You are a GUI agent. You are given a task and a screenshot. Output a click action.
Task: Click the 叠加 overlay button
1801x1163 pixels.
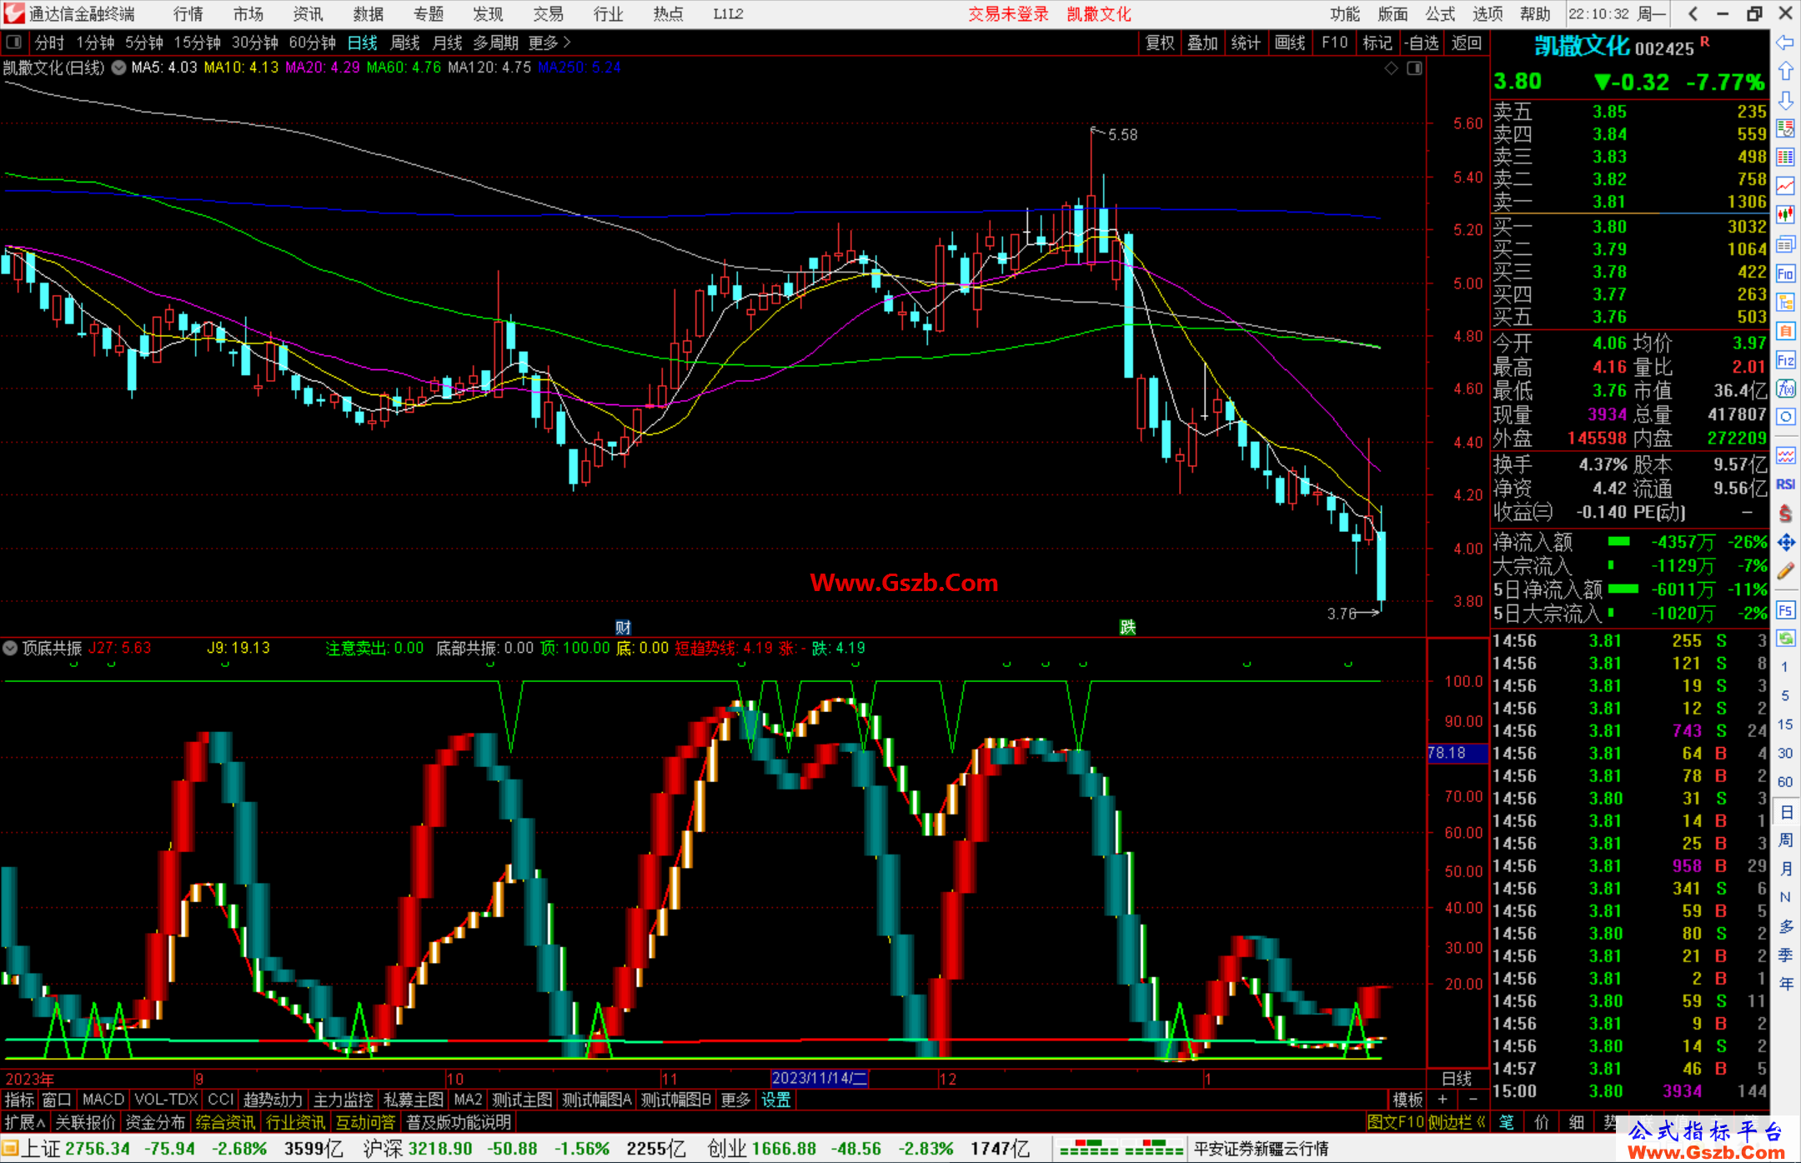click(x=1203, y=43)
